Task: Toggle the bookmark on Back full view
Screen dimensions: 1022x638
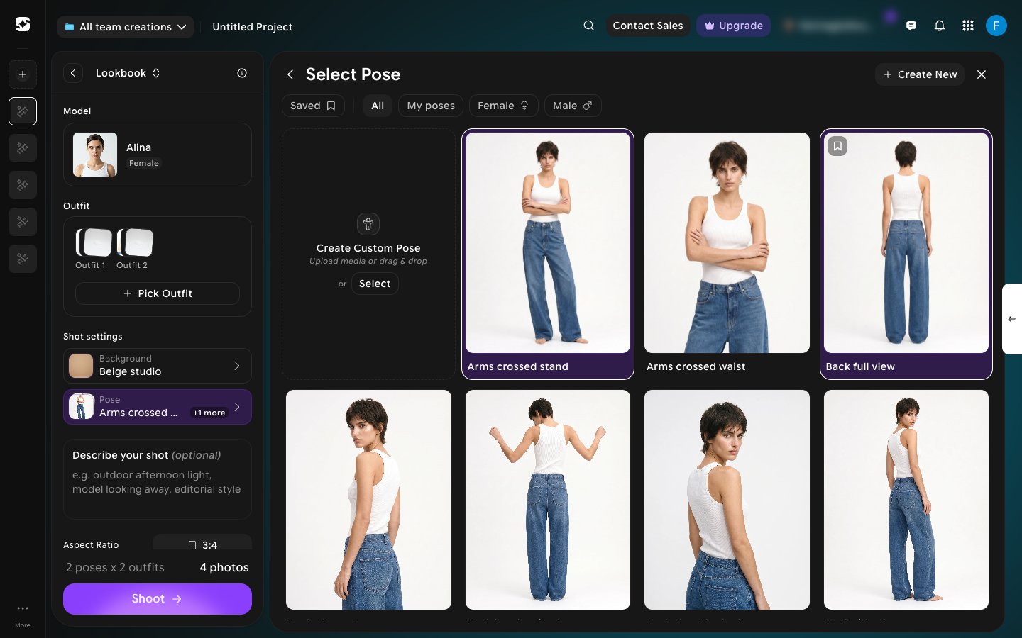Action: (x=837, y=146)
